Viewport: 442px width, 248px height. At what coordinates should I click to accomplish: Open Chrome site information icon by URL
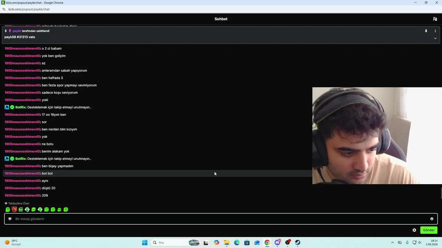tap(4, 9)
